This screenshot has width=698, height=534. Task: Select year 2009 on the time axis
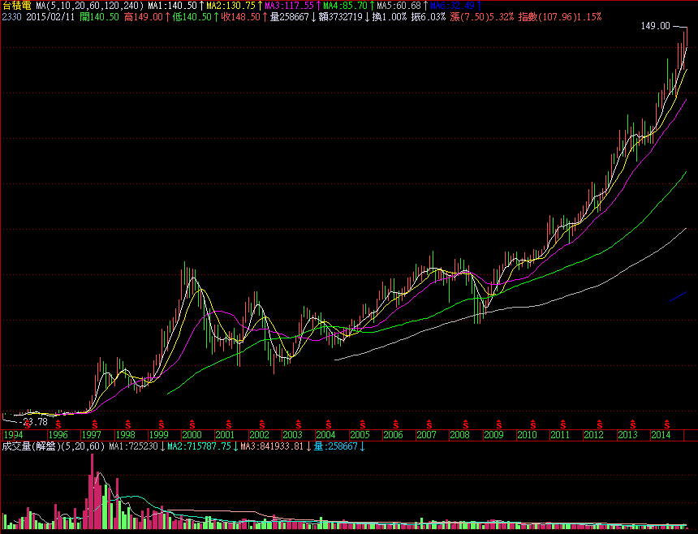pos(493,435)
